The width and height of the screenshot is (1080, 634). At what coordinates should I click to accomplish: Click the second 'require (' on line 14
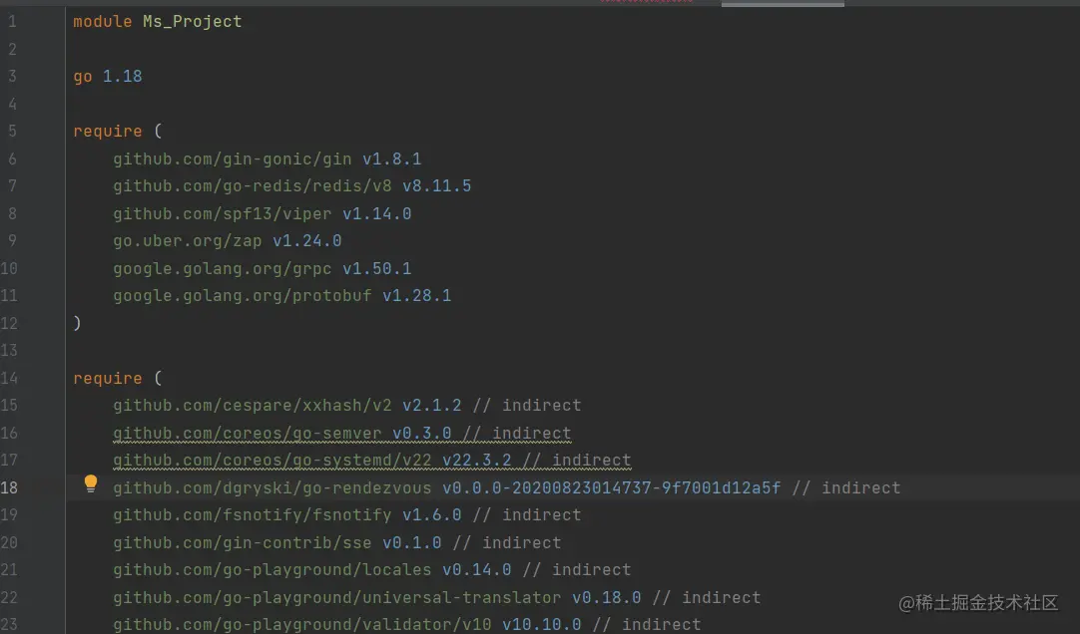(118, 378)
